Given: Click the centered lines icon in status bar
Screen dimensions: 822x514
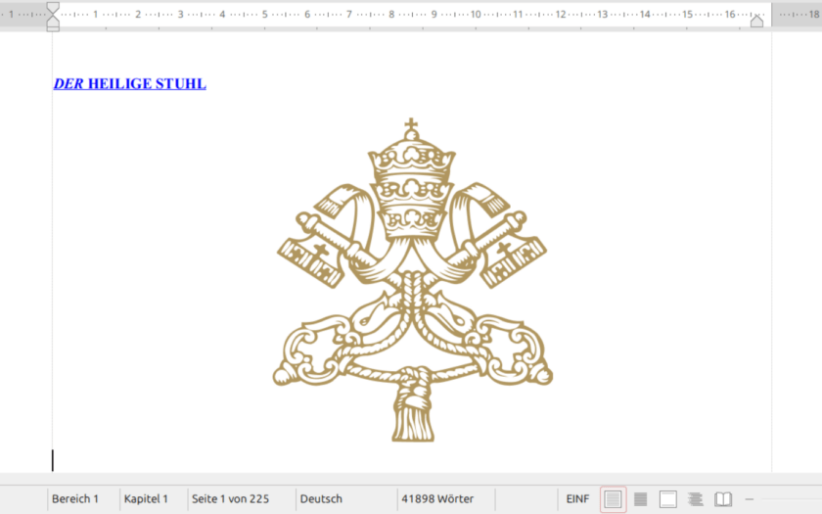Looking at the screenshot, I should point(696,498).
